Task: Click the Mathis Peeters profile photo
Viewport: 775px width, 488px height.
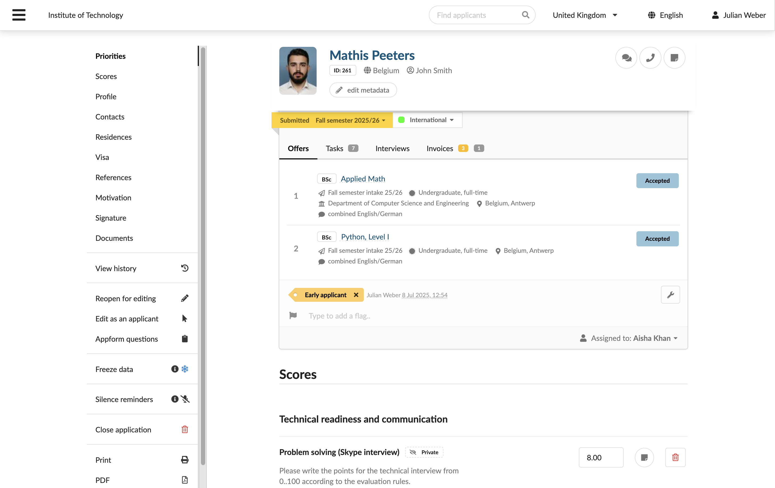Action: 298,71
